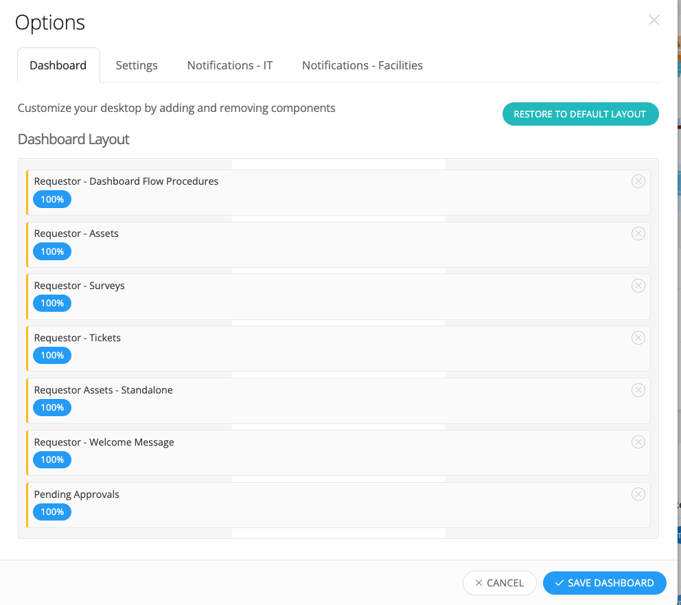
Task: Select the Requestor - Surveys layout row
Action: [x=338, y=297]
